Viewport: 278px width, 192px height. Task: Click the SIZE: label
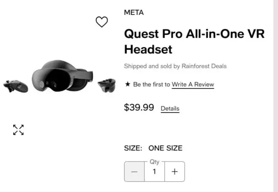(133, 148)
